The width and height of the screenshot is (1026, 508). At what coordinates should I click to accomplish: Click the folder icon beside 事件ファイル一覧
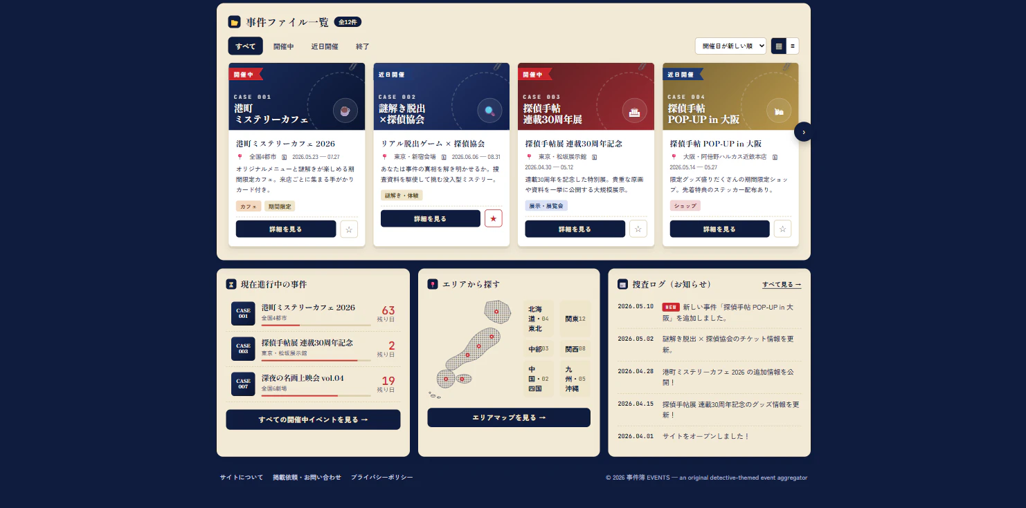[234, 22]
